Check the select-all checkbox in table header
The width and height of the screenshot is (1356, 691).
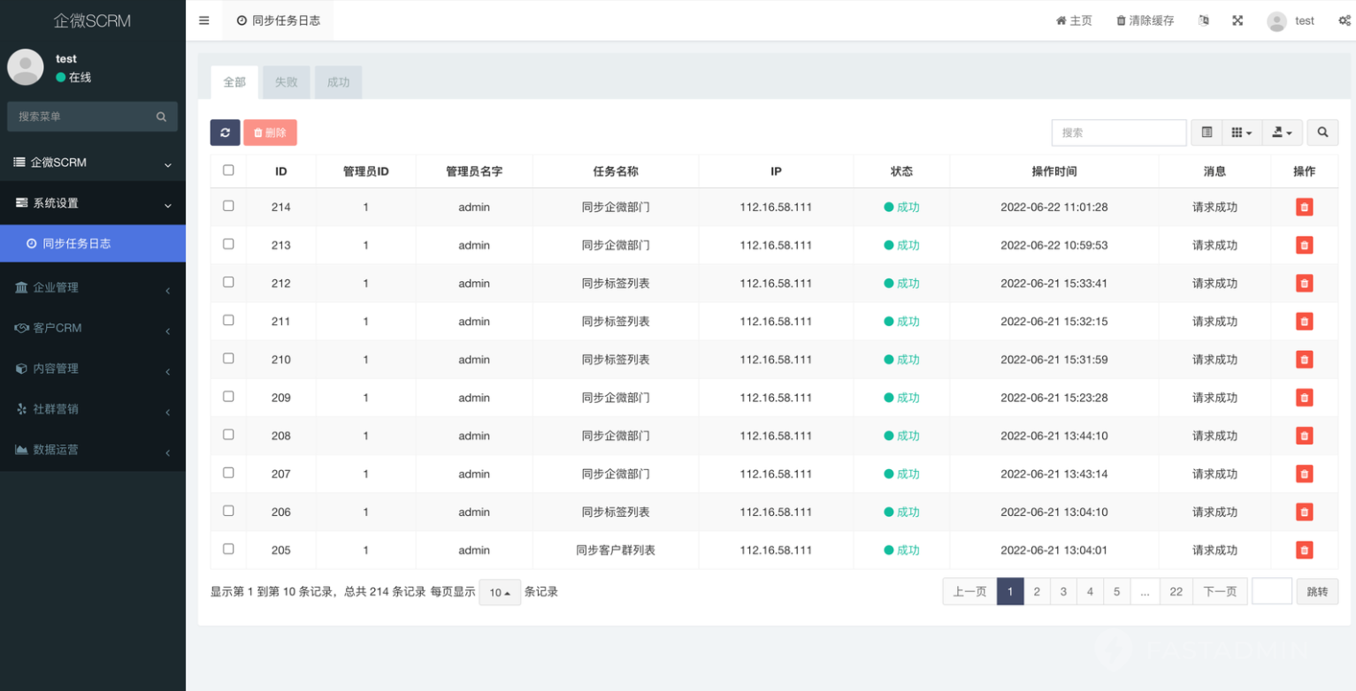coord(228,171)
